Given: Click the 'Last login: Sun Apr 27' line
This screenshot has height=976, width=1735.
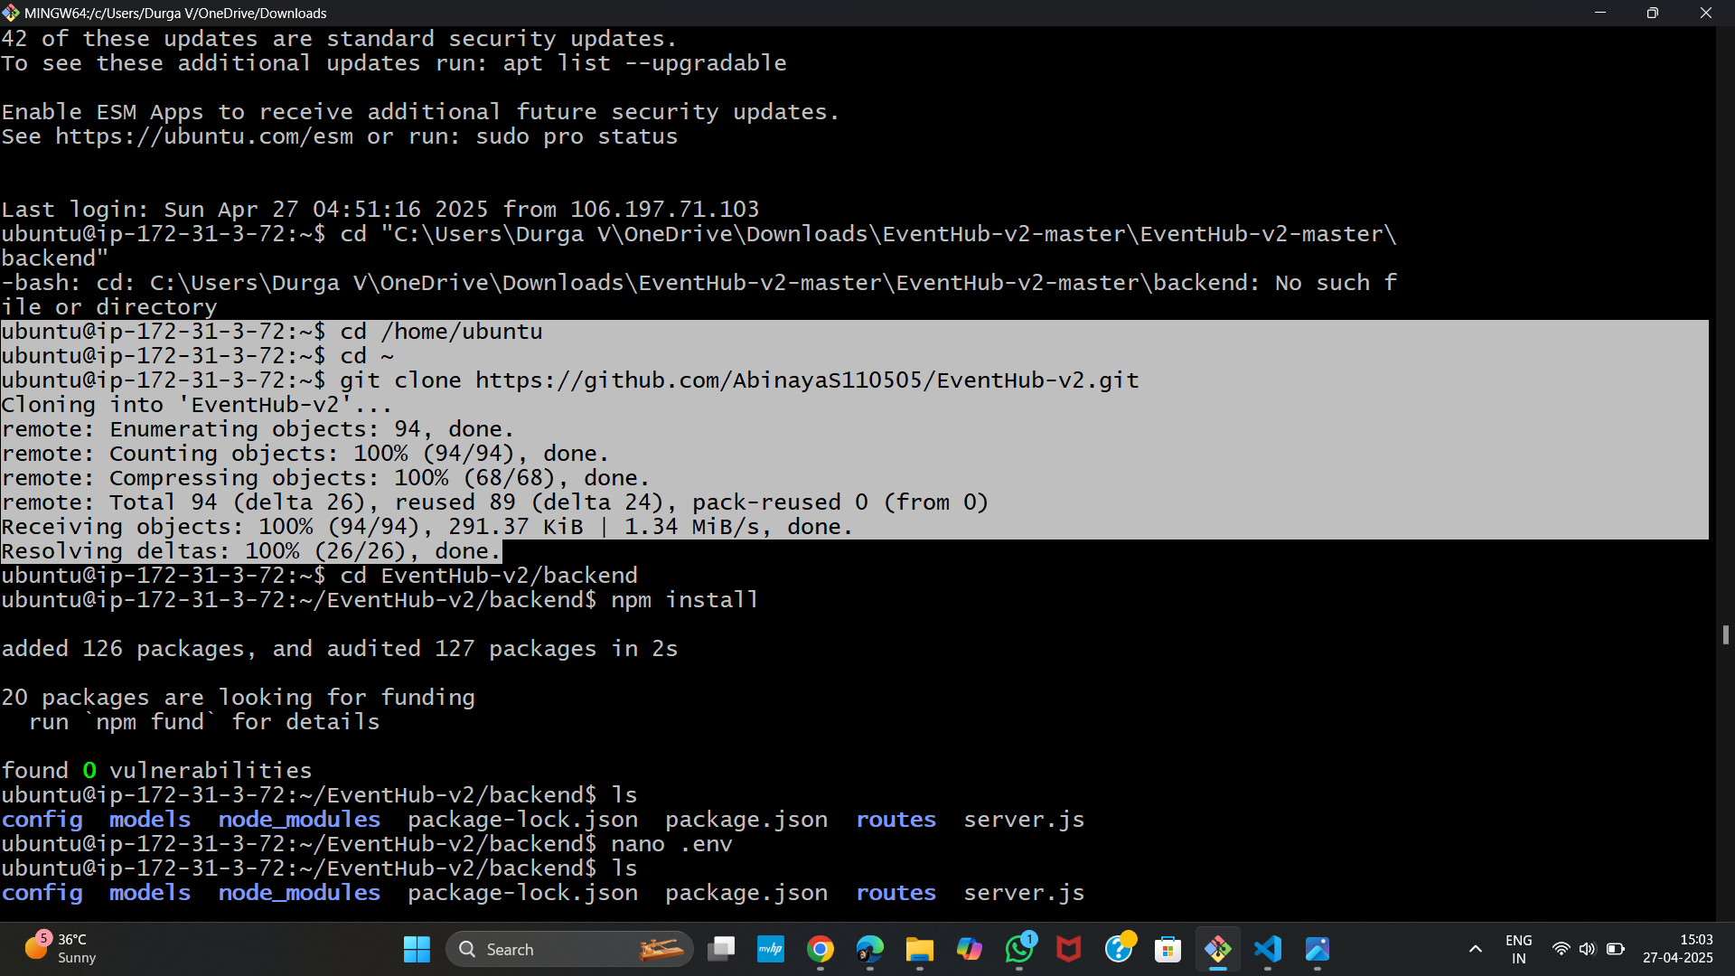Looking at the screenshot, I should point(380,210).
